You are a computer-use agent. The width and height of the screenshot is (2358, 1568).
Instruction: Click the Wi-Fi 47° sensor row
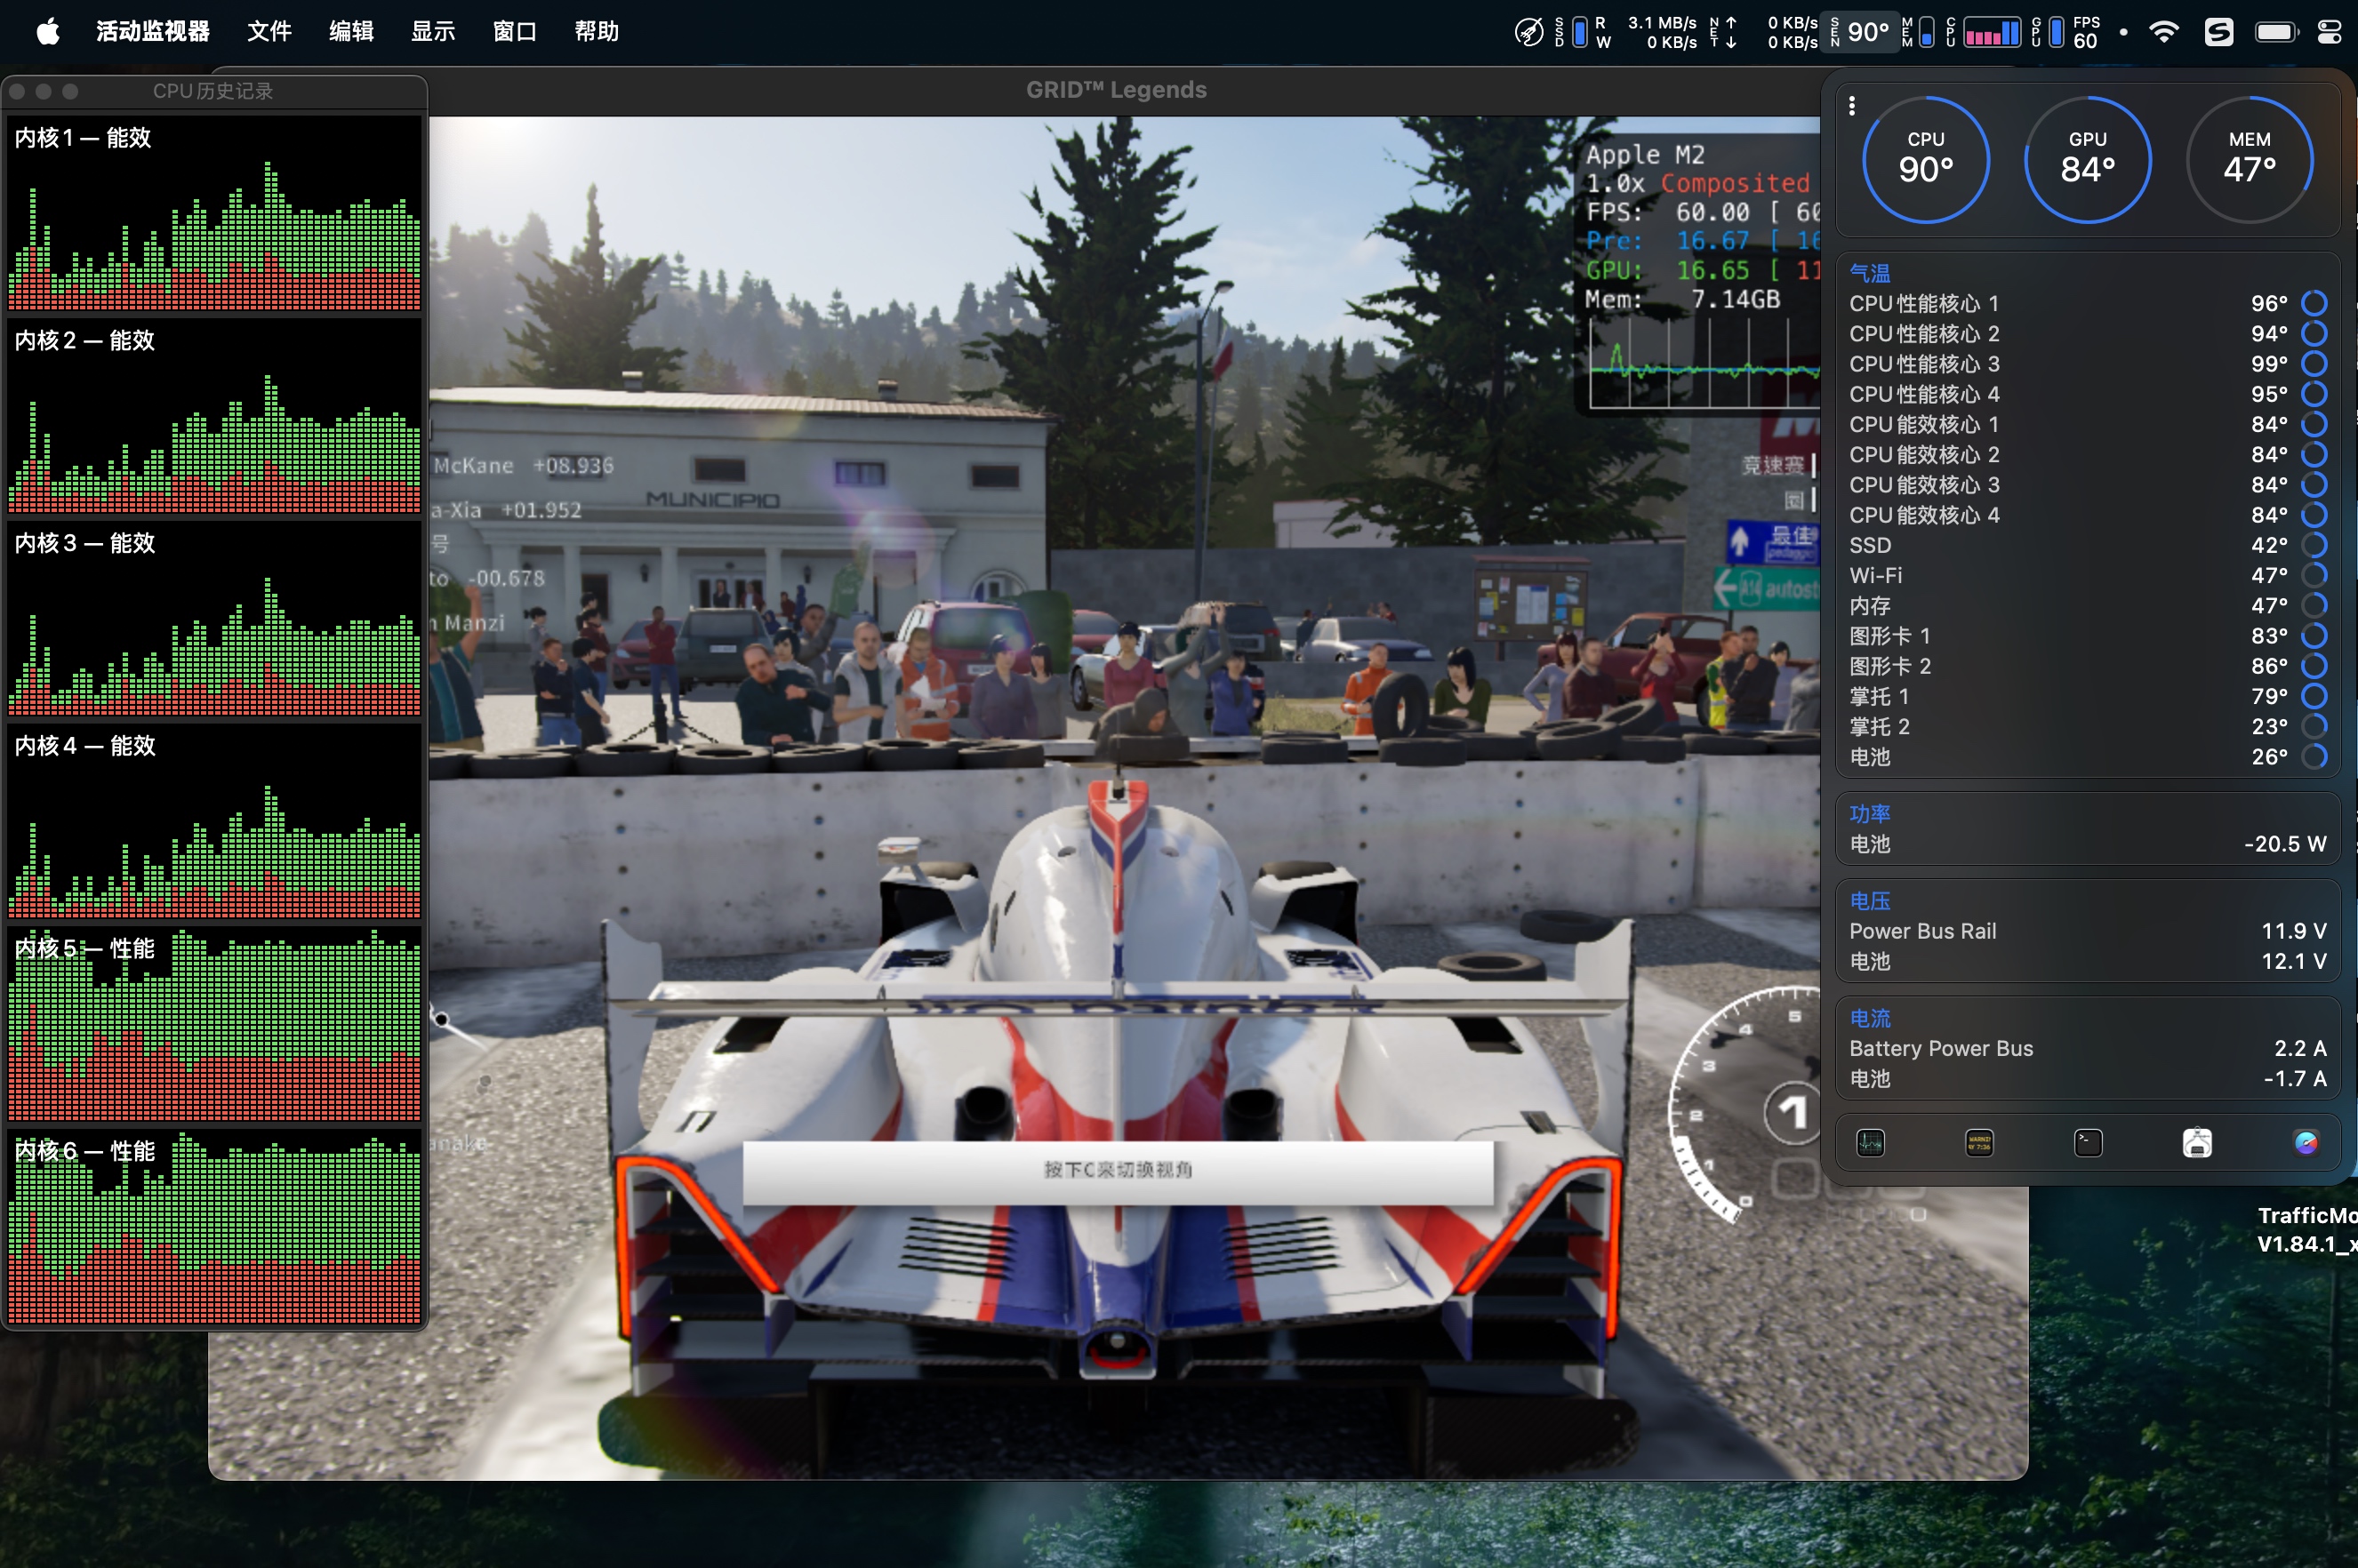tap(2087, 575)
